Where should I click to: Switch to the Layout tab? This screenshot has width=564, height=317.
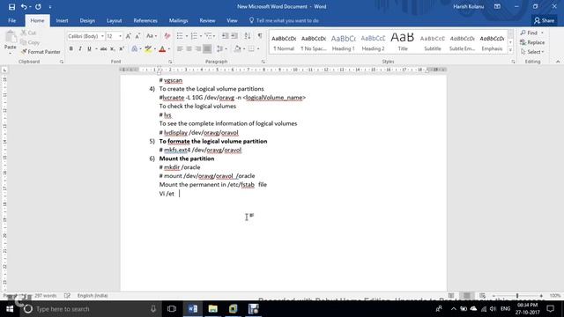click(114, 20)
